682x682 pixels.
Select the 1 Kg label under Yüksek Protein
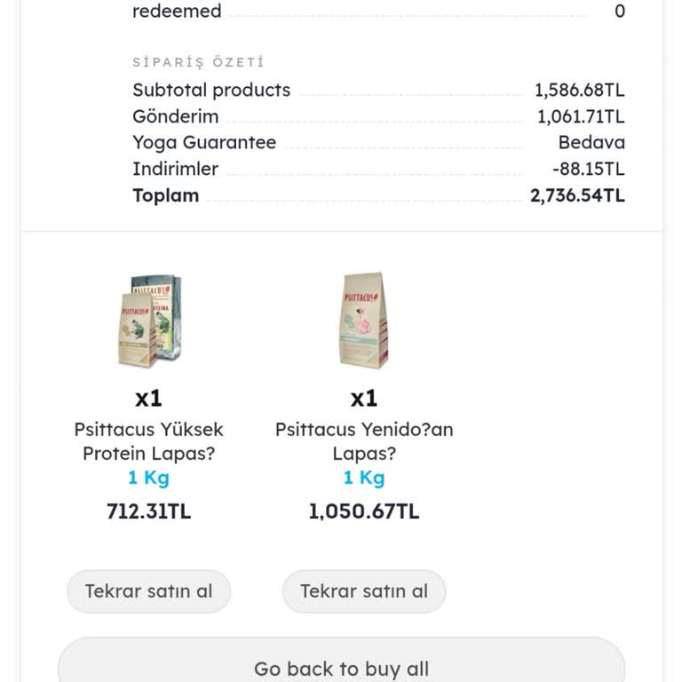point(148,478)
